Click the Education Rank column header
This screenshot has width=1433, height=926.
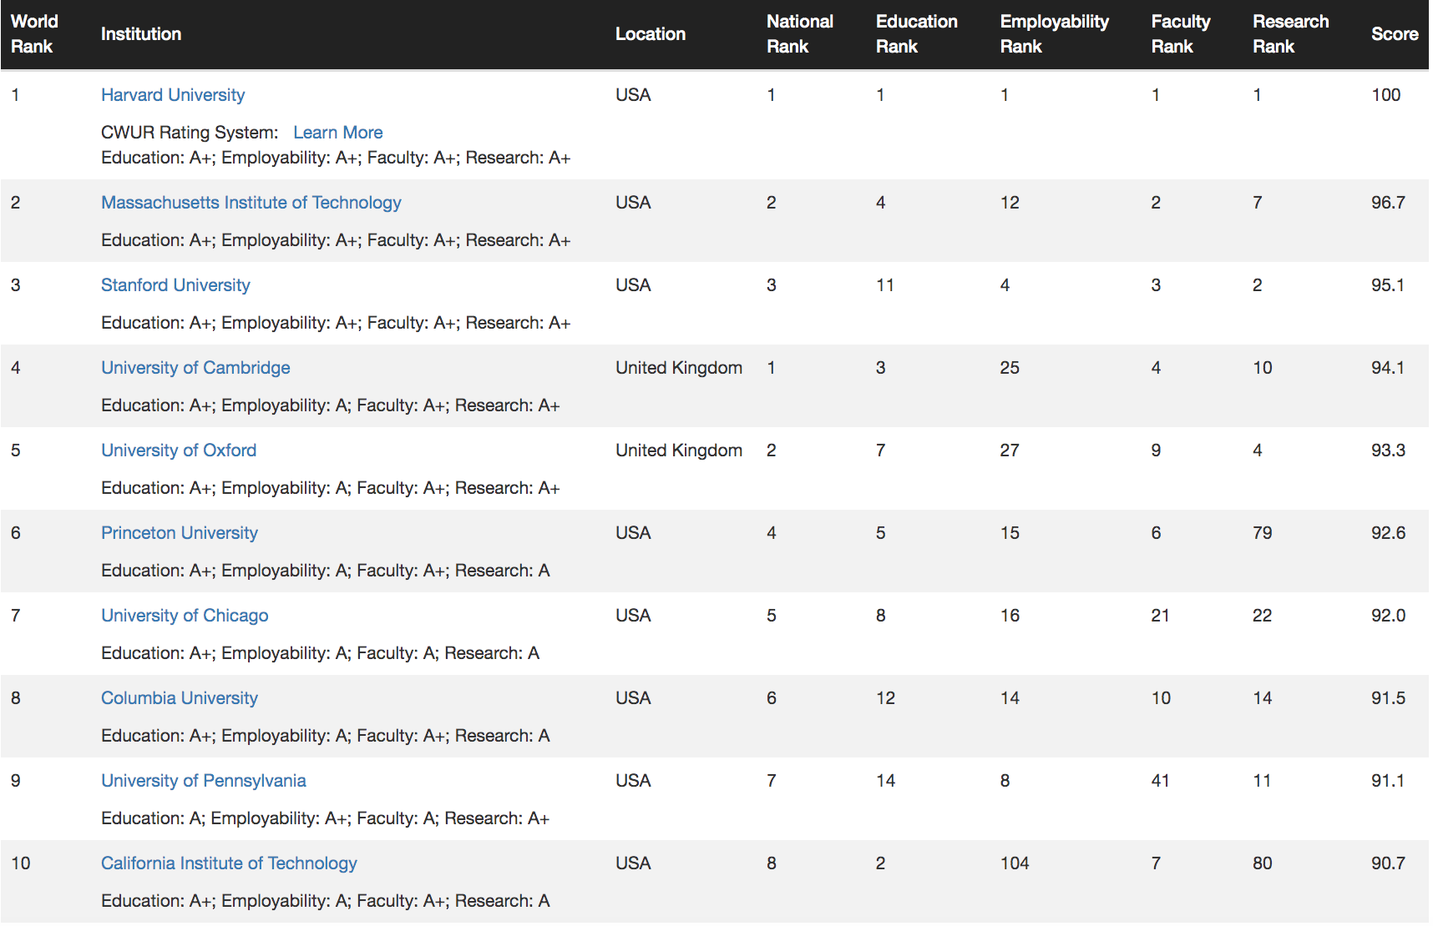tap(917, 34)
